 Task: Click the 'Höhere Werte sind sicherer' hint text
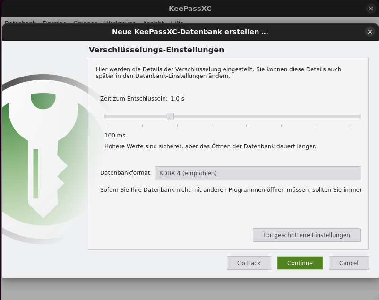(210, 146)
